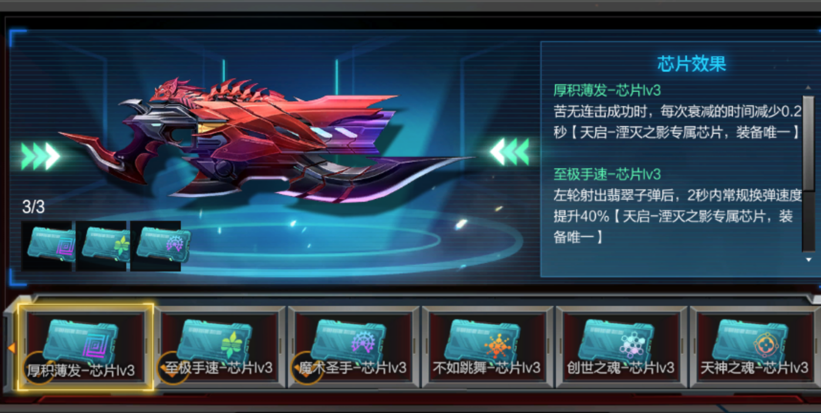Toggle equipped badge on 魔术圣手 chip card
821x413 pixels.
coord(306,368)
